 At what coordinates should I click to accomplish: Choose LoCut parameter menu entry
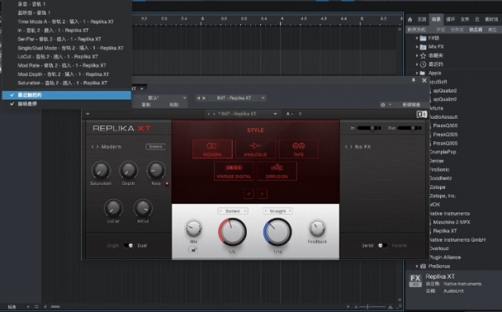tap(67, 57)
